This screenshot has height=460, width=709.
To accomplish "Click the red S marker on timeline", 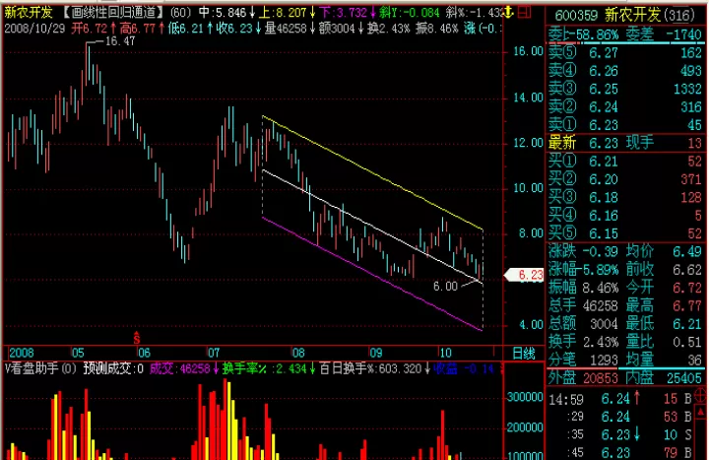I will (x=137, y=338).
